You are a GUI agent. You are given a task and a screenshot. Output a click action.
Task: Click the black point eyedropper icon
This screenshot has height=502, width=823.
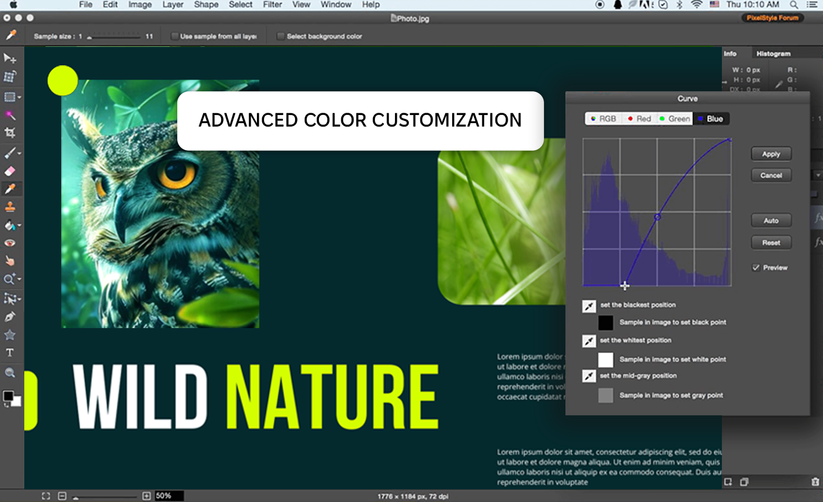pos(589,306)
